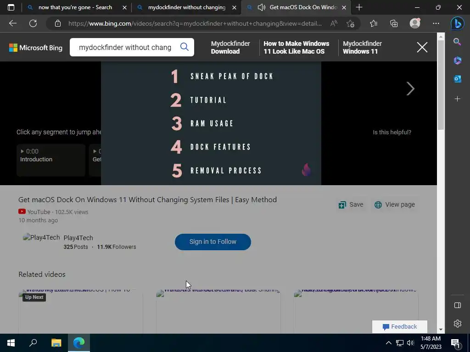This screenshot has width=470, height=352.
Task: Open the Collections icon
Action: (x=394, y=23)
